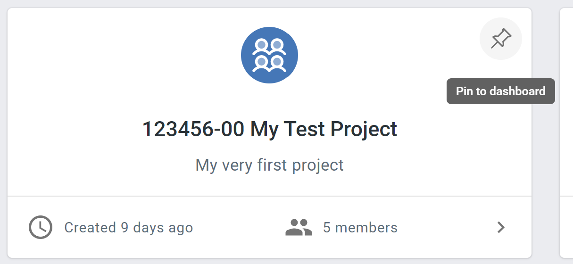
Task: Select the neighboring project card at right edge
Action: click(566, 133)
